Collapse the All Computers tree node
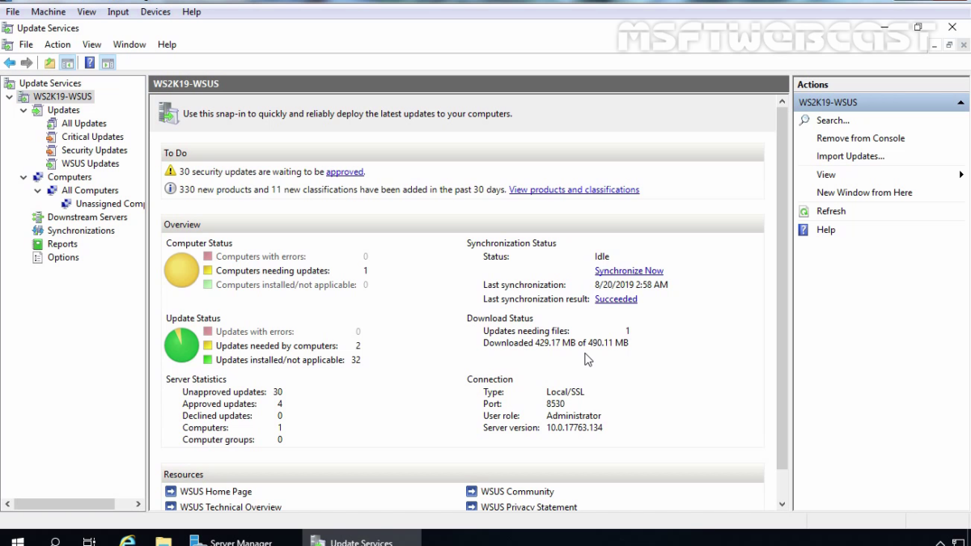The width and height of the screenshot is (971, 546). coord(38,191)
